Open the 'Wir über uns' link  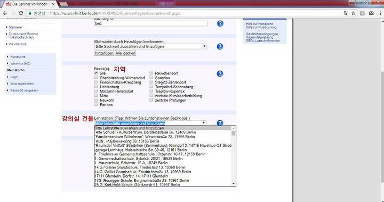18,44
